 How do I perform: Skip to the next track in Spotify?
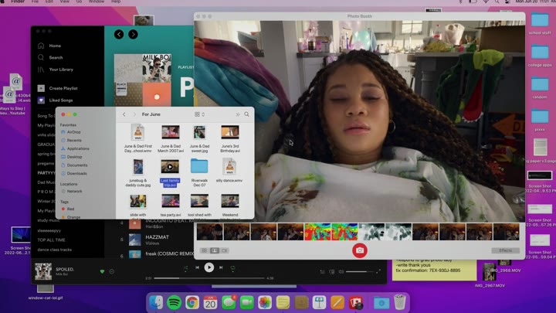(221, 267)
